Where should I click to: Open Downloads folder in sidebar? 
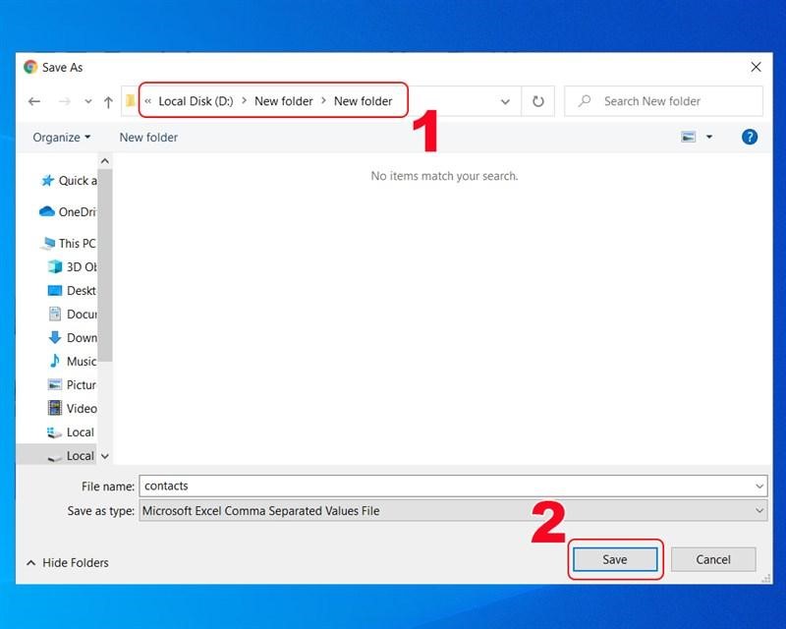click(72, 337)
